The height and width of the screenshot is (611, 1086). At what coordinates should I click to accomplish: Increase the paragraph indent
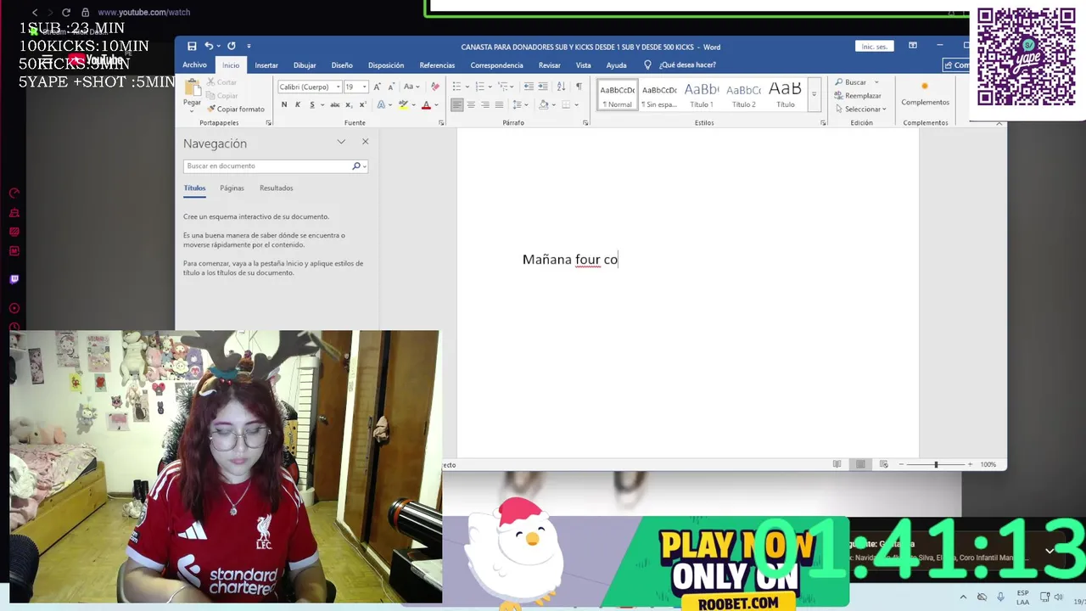(x=543, y=87)
